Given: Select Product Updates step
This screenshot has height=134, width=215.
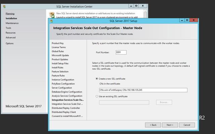Looking at the screenshot, I should (60, 60).
